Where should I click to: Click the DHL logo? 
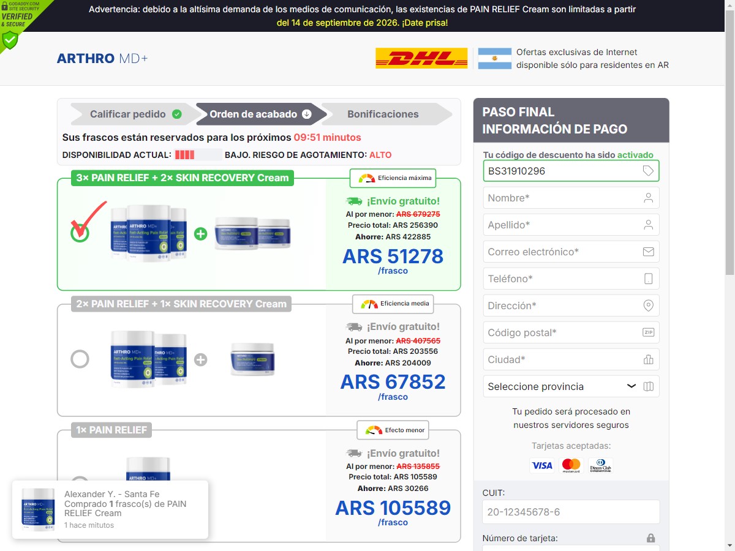421,59
